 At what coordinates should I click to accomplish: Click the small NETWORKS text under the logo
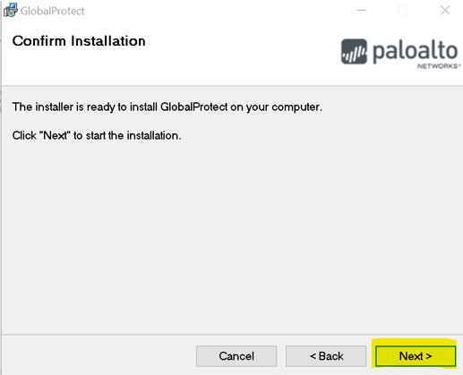(x=439, y=66)
